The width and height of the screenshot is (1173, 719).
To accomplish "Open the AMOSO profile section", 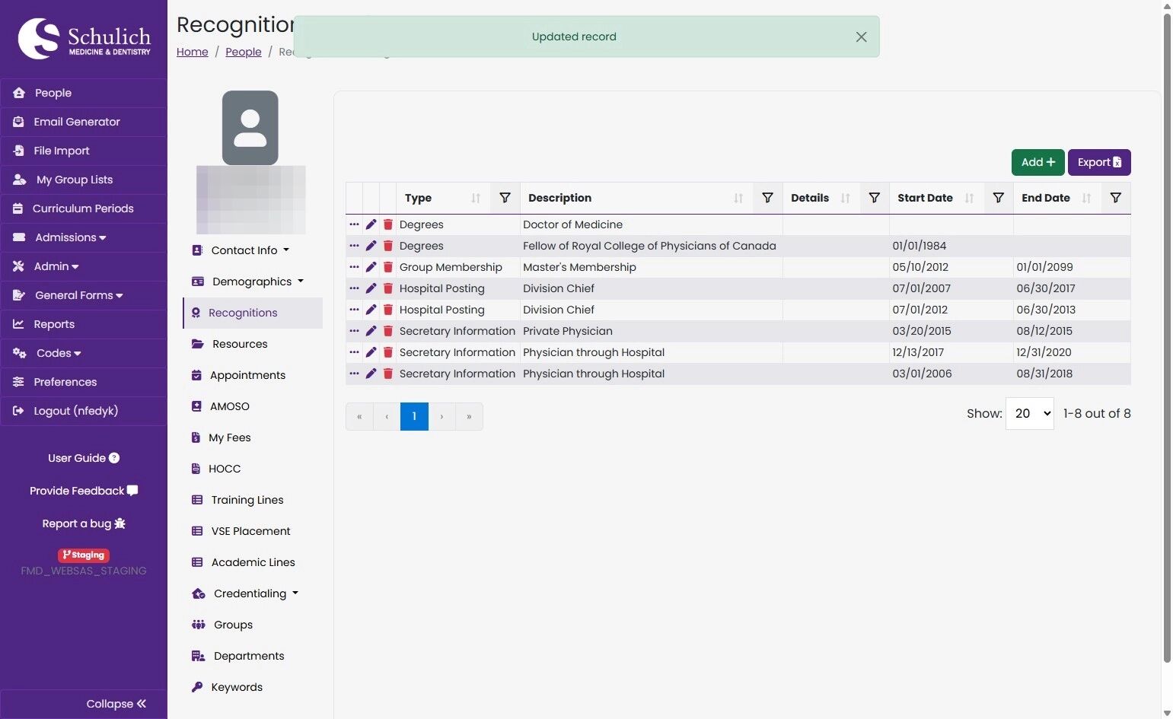I will 252,406.
